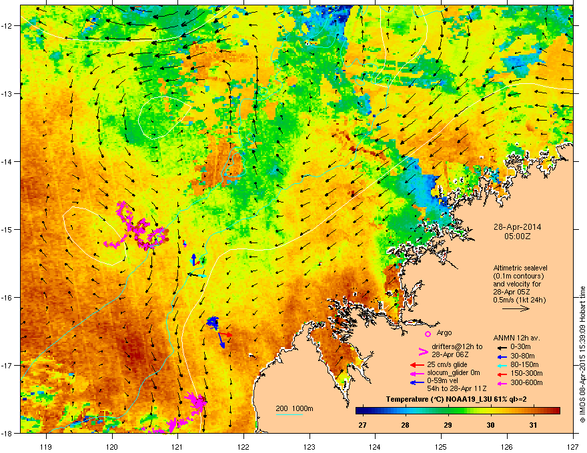This screenshot has height=453, width=587.
Task: Click the 0.5m/s velocity scale arrow
Action: (x=516, y=308)
